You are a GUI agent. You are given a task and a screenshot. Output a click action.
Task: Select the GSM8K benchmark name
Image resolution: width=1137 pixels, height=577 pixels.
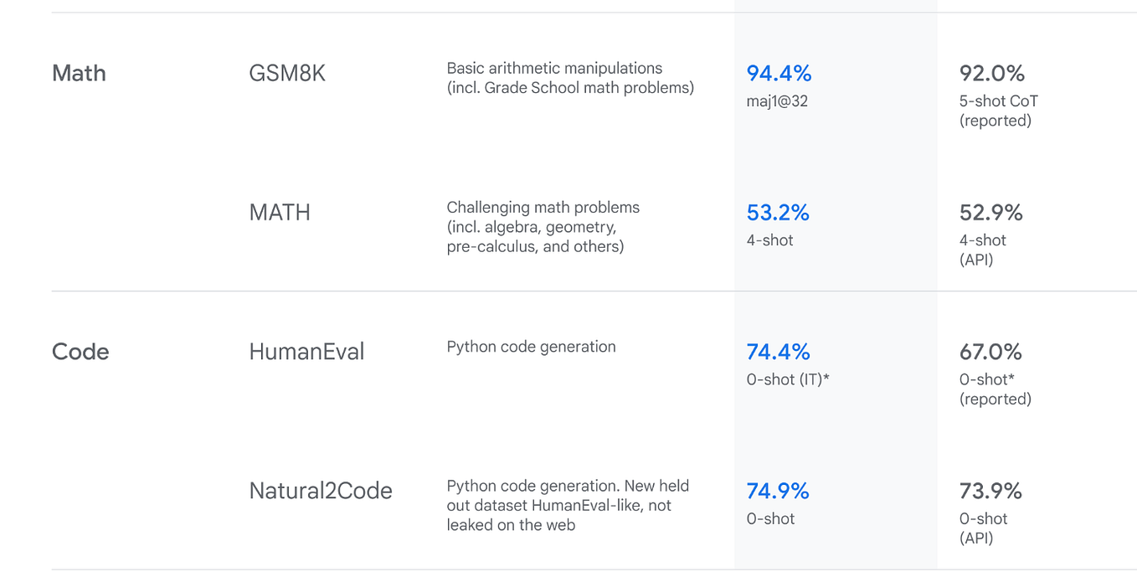(287, 74)
